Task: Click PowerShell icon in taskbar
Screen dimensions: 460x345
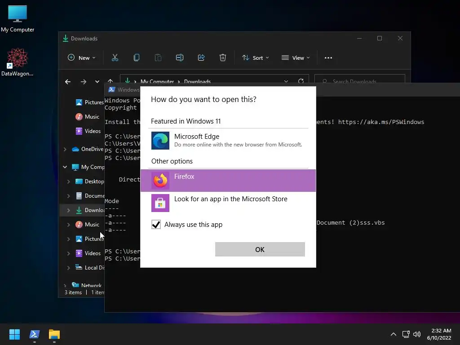Action: pos(35,334)
